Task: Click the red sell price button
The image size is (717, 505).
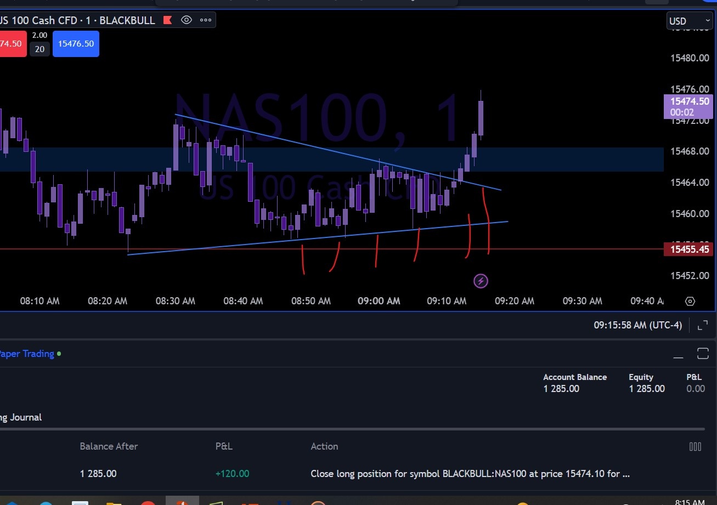Action: (12, 43)
